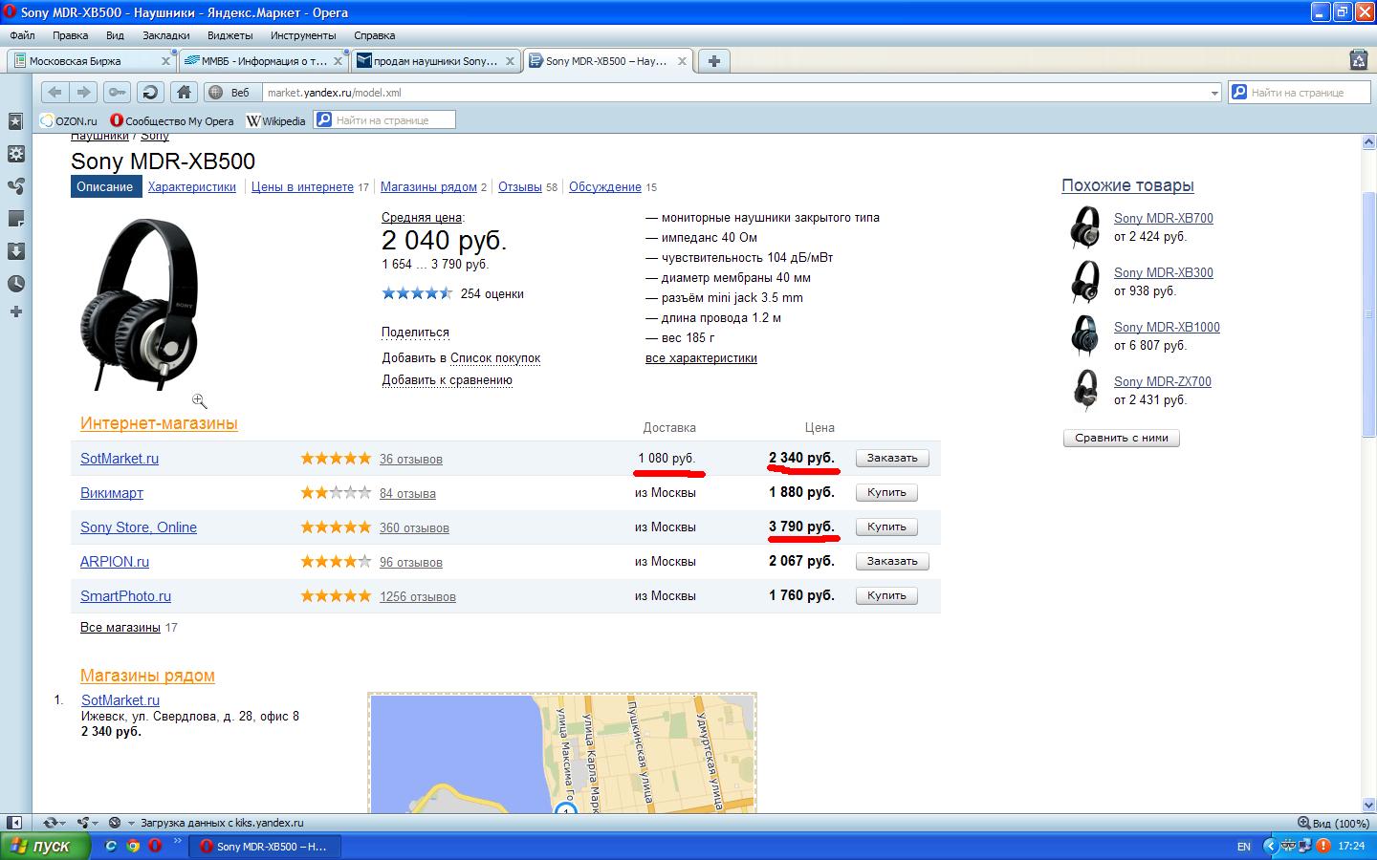Open the View zoom (100%) dropdown
The width and height of the screenshot is (1377, 860).
(1333, 823)
